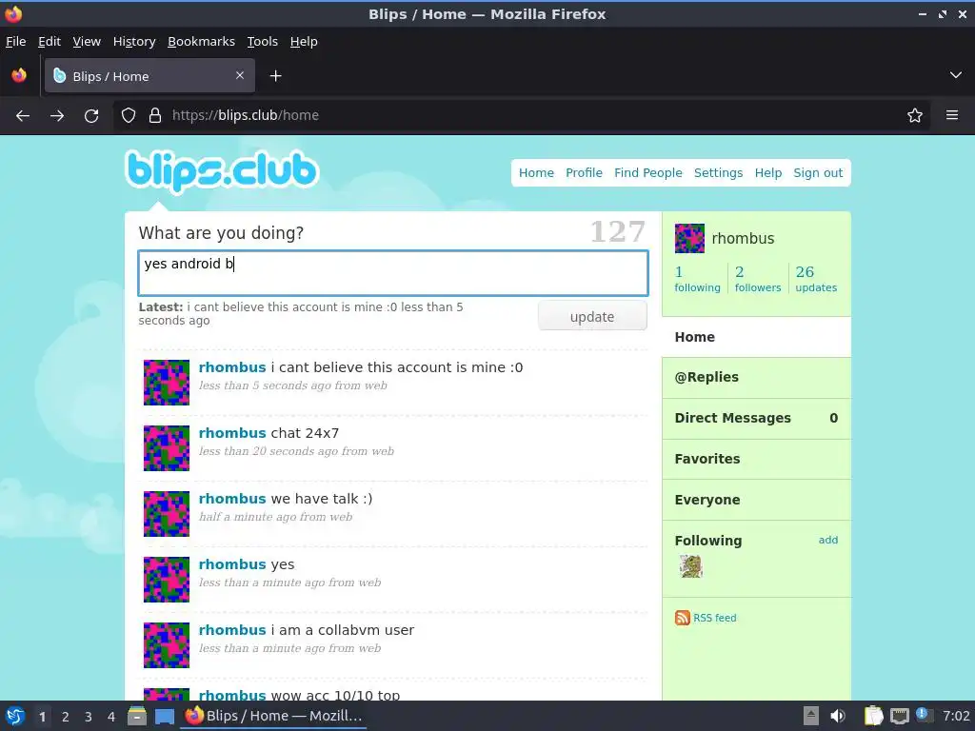Click the volume speaker tray icon
This screenshot has width=975, height=731.
point(838,716)
